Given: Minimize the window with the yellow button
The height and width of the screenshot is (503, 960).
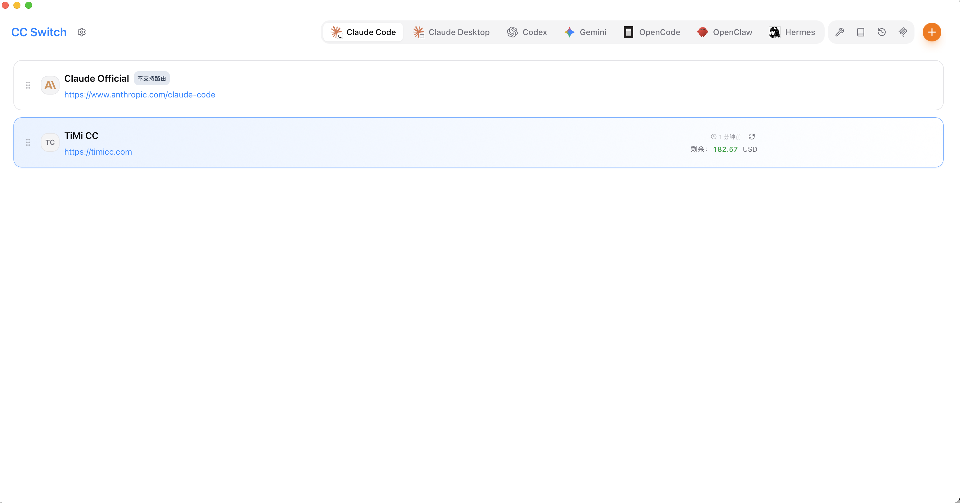Looking at the screenshot, I should click(x=17, y=5).
